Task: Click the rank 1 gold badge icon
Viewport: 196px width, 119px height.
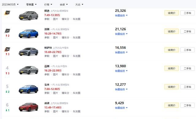Action: coord(7,13)
